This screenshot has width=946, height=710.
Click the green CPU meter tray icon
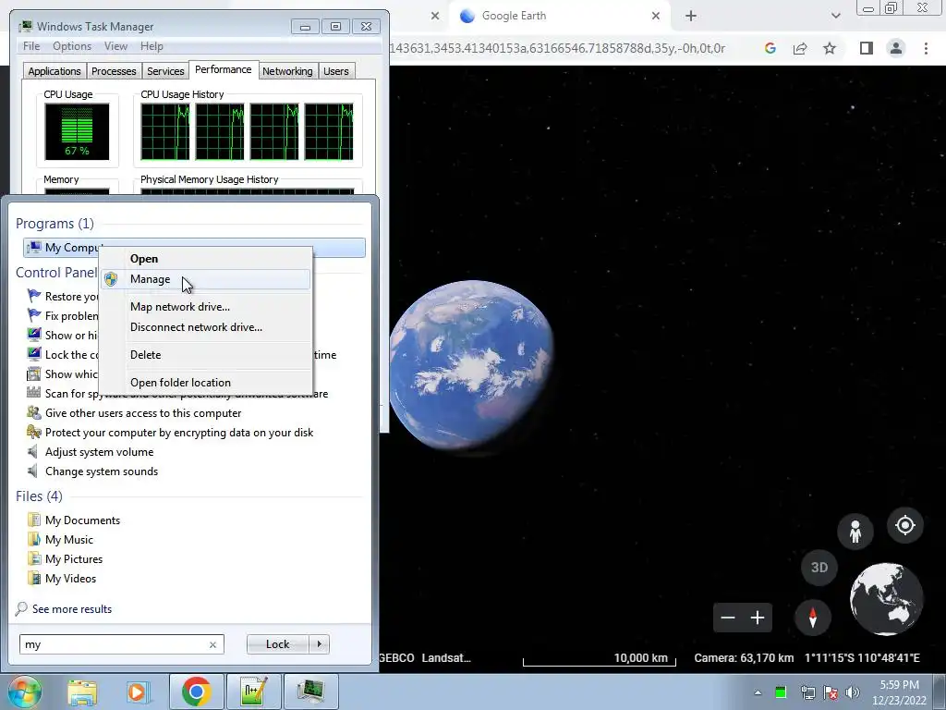point(781,692)
